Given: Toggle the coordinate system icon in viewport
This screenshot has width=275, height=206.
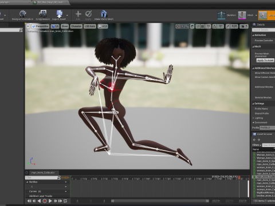Looking at the screenshot, I should click(x=192, y=26).
